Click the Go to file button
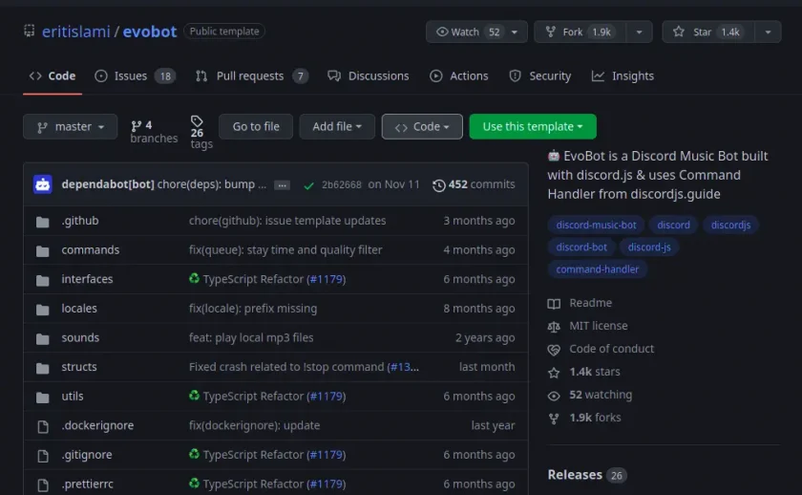802x495 pixels. click(256, 126)
